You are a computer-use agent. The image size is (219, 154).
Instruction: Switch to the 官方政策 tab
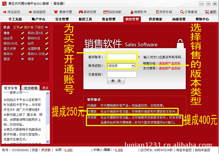(31, 88)
